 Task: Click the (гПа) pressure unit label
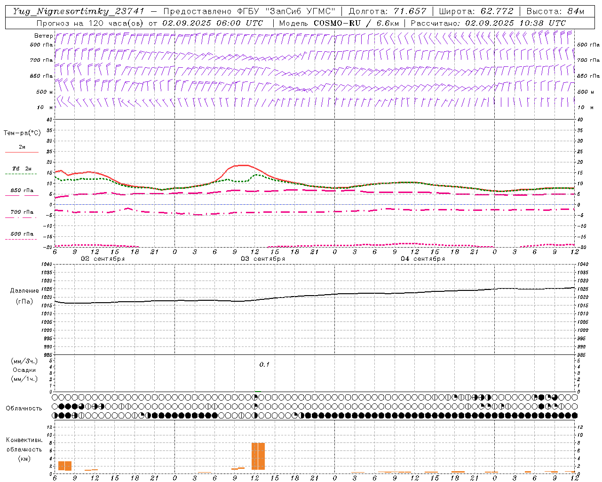[24, 302]
